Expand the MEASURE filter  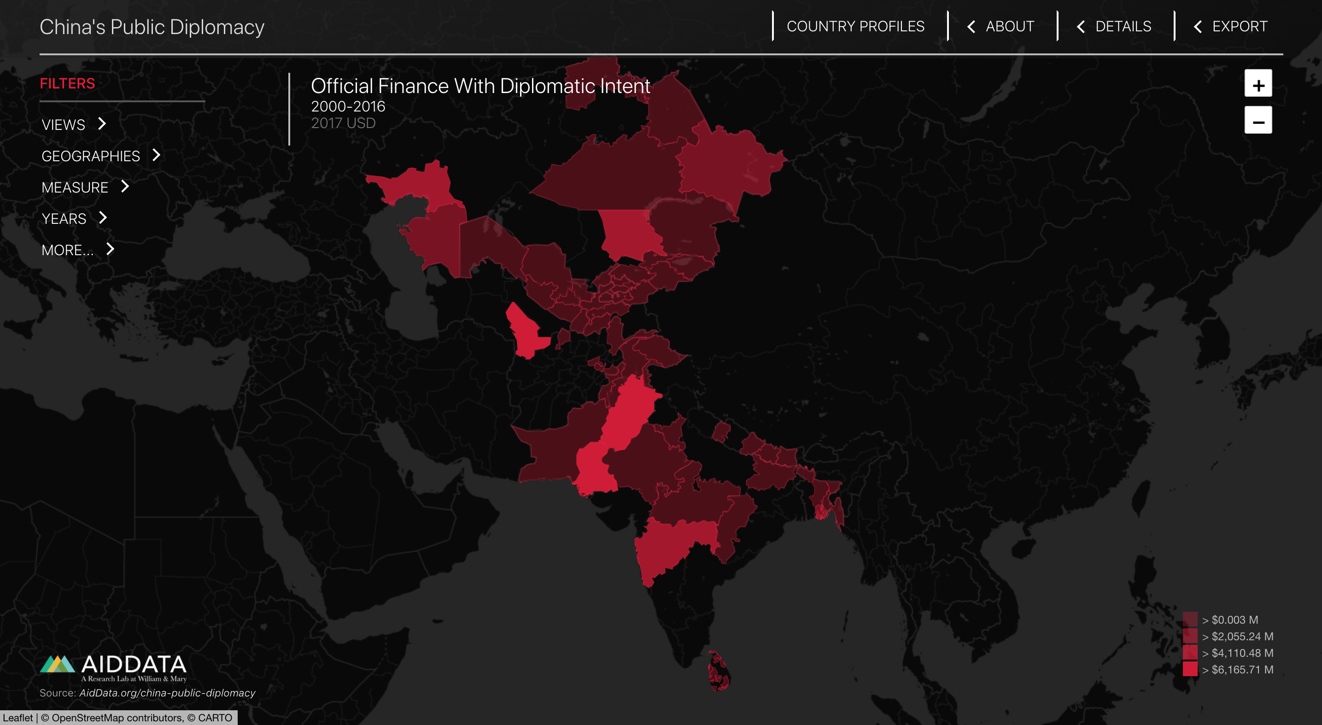75,187
